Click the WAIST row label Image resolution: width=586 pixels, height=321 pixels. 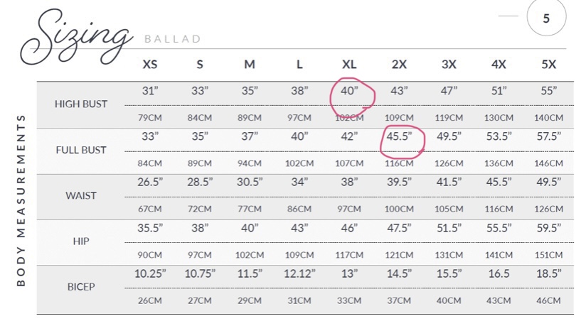81,195
